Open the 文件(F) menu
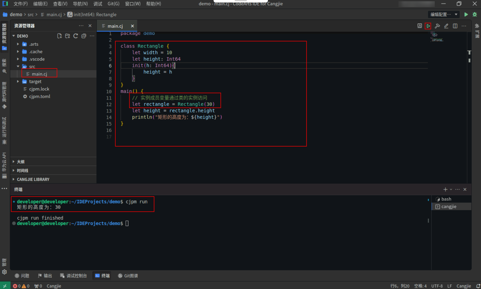481x289 pixels. 20,4
